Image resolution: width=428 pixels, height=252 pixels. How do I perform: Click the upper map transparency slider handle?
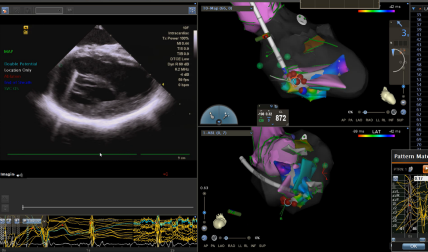coord(365,112)
